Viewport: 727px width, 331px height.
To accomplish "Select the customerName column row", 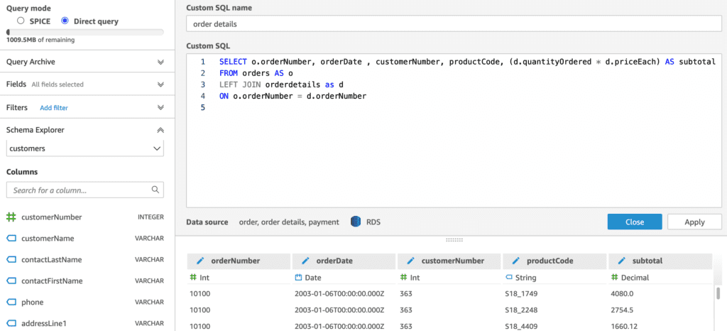I will pos(85,238).
